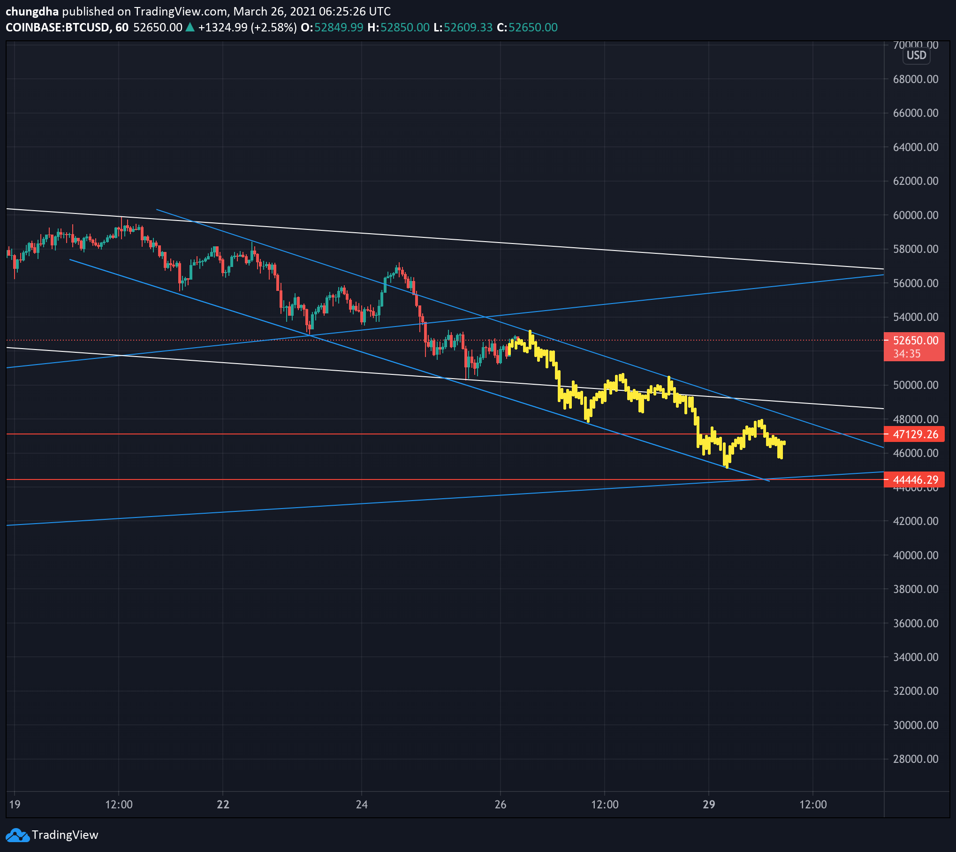Click the publish timestamp March 26, 2021 06:25:26 UTC

click(x=312, y=11)
